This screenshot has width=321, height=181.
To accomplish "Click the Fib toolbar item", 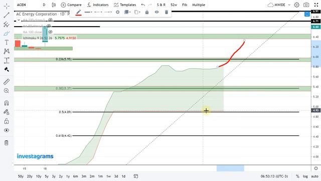I will [x=185, y=5].
